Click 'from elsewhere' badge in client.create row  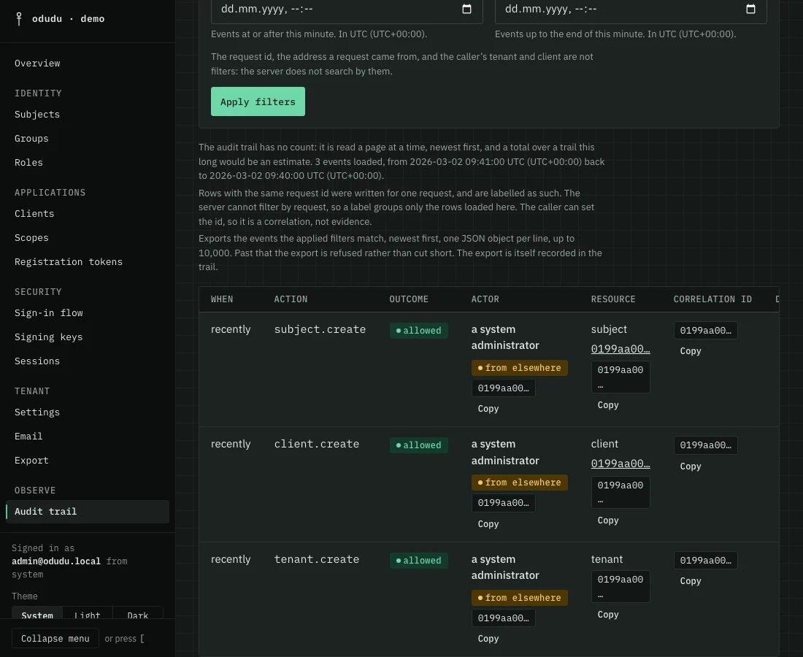coord(519,483)
